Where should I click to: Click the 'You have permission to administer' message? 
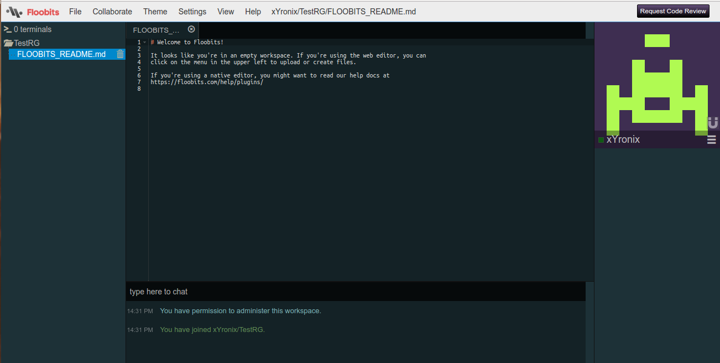(x=241, y=311)
